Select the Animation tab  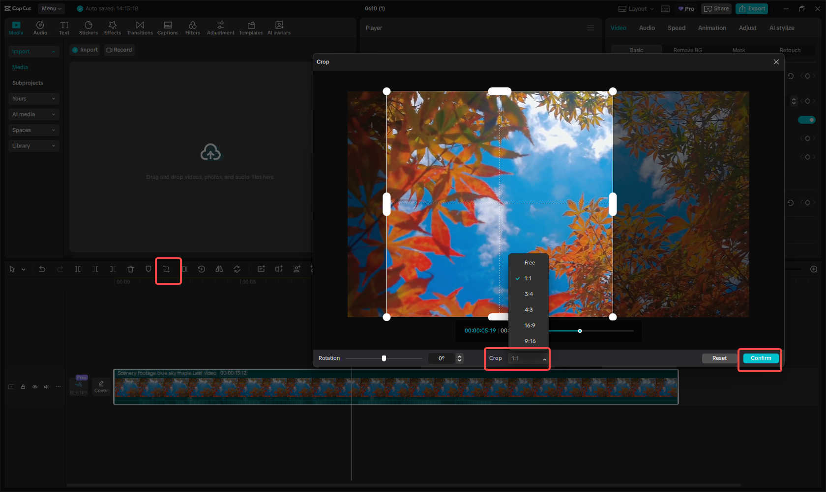[x=712, y=28]
